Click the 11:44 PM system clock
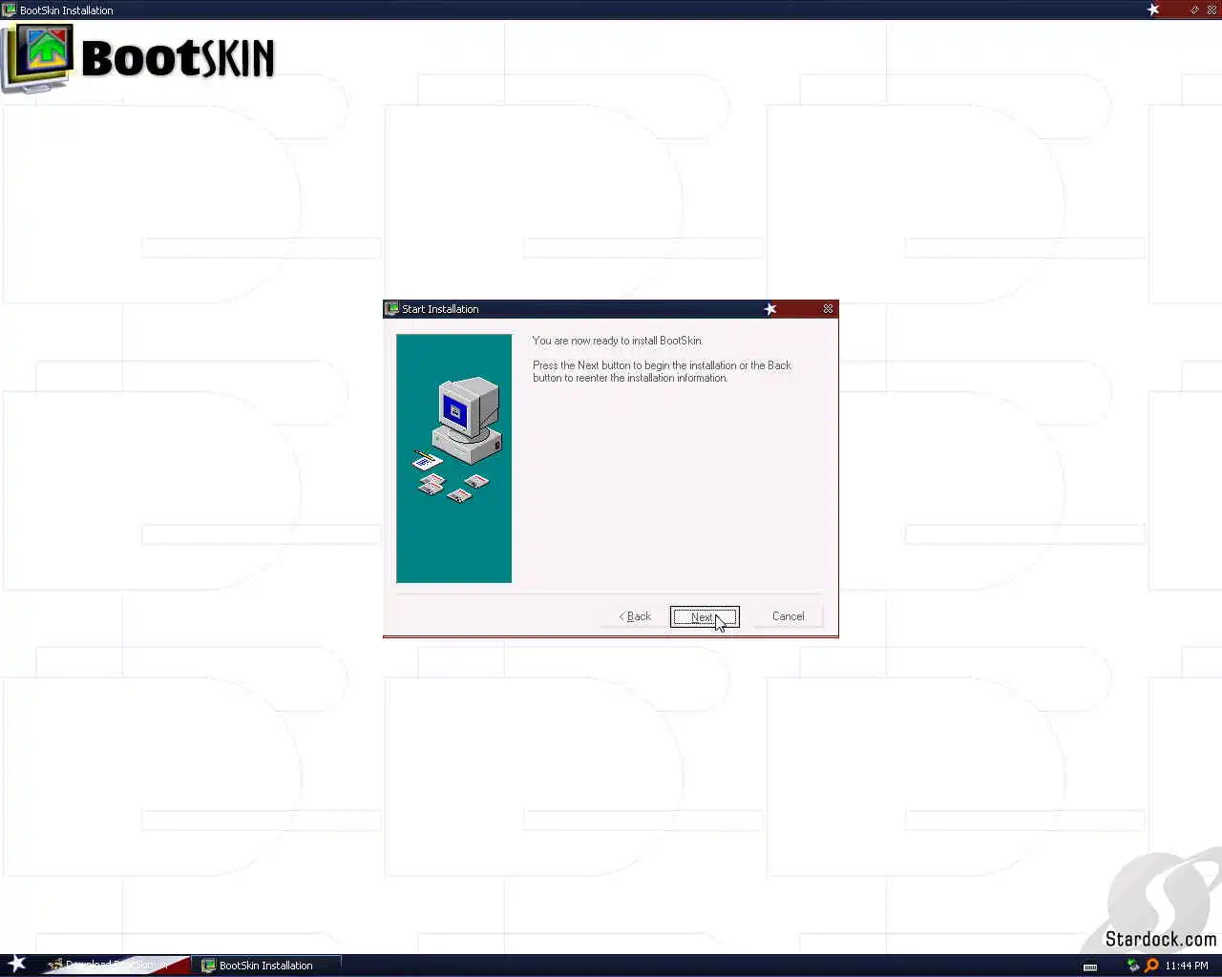Screen dimensions: 1222x977 coord(1187,966)
